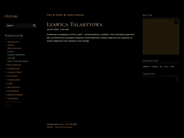Click the Navigator heading

(x=14, y=35)
